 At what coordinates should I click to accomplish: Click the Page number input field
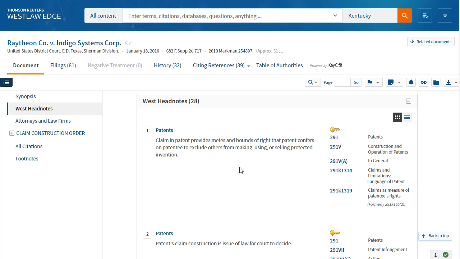point(342,82)
